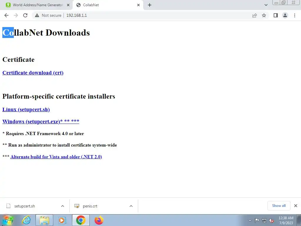Show hidden system tray icons

tap(250, 220)
